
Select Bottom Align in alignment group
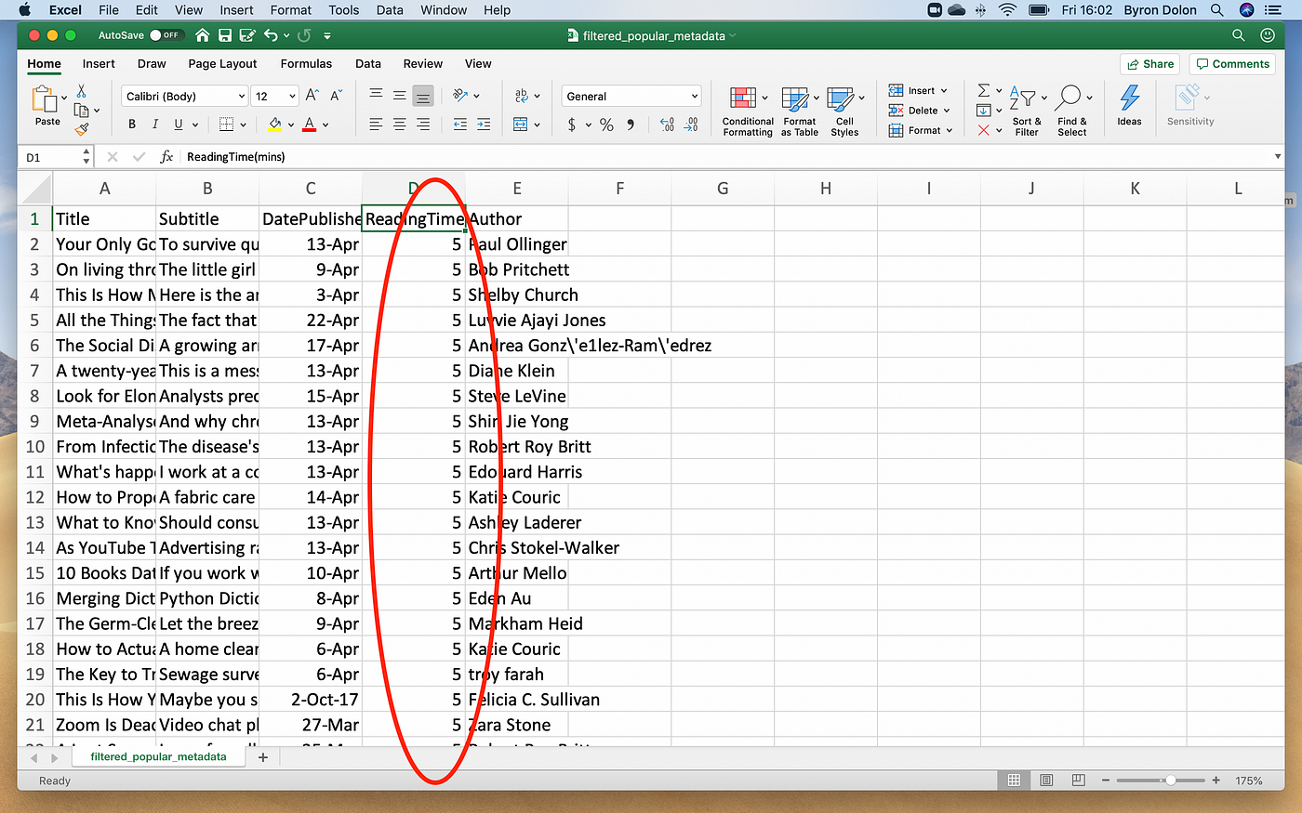click(x=423, y=96)
